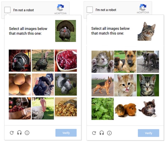
Task: Check left "I'm not a robot" checkbox
Action: [x=7, y=10]
